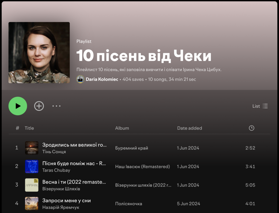
Task: Open Daria Kolomiec profile link
Action: [102, 79]
